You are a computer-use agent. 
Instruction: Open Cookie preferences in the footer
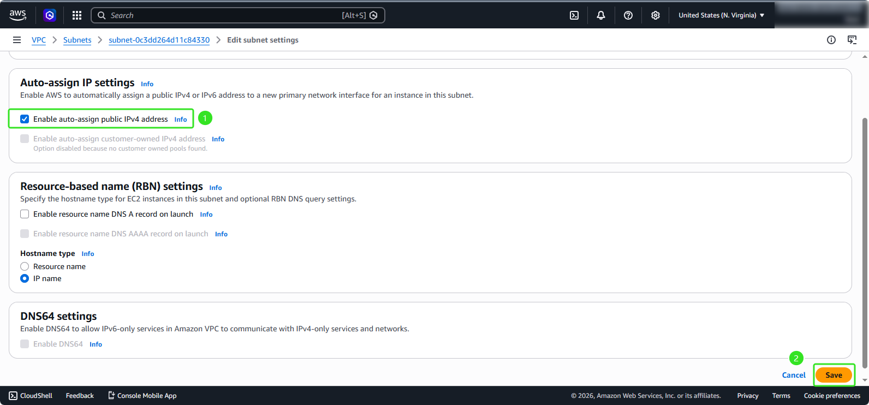pos(832,396)
